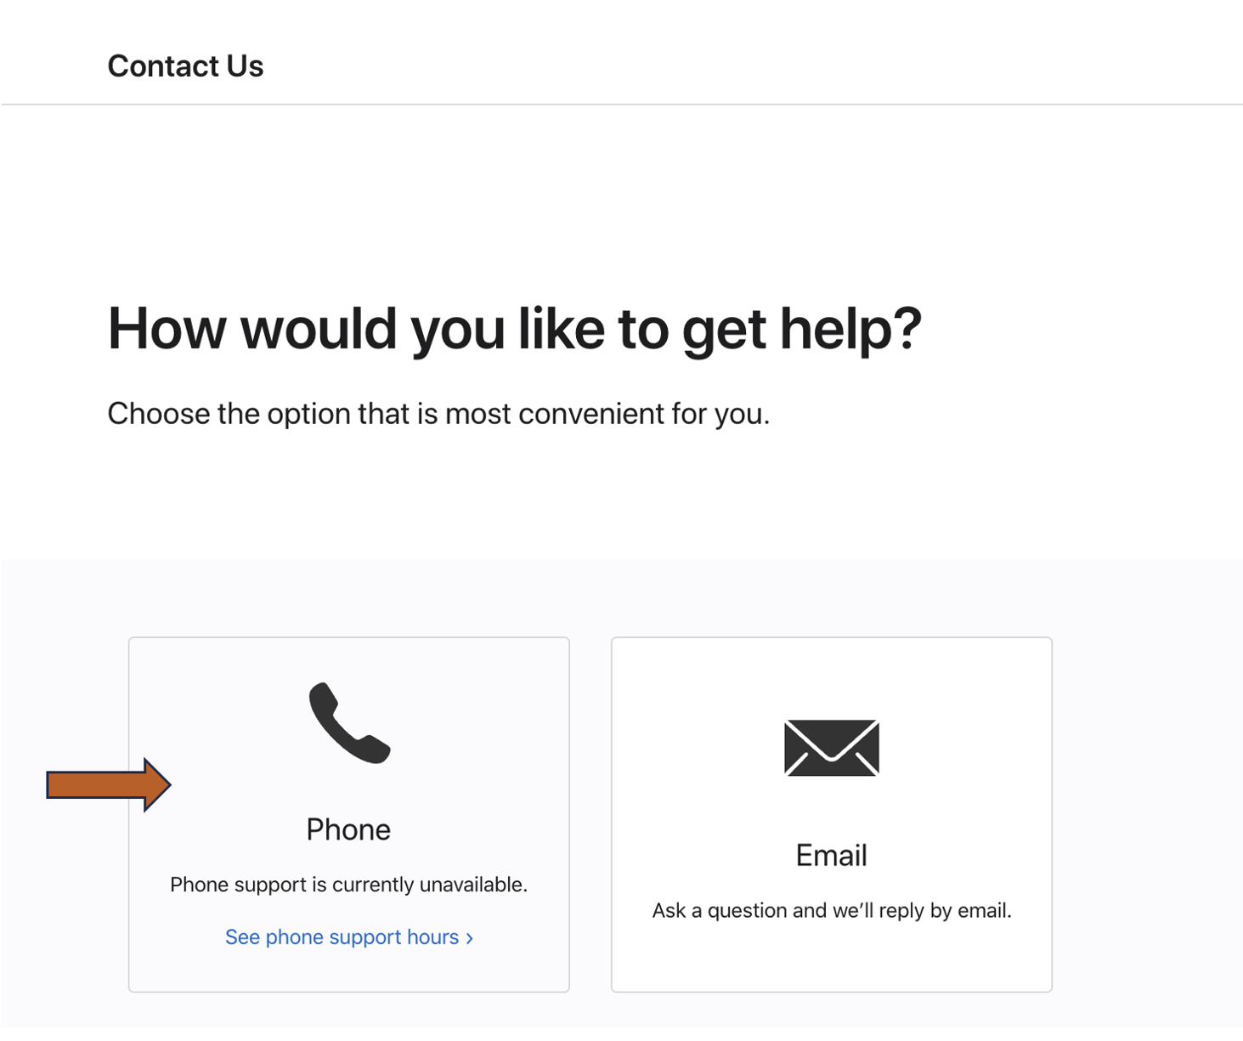1243x1041 pixels.
Task: Click the orange arrow pointing at Phone
Action: 108,784
